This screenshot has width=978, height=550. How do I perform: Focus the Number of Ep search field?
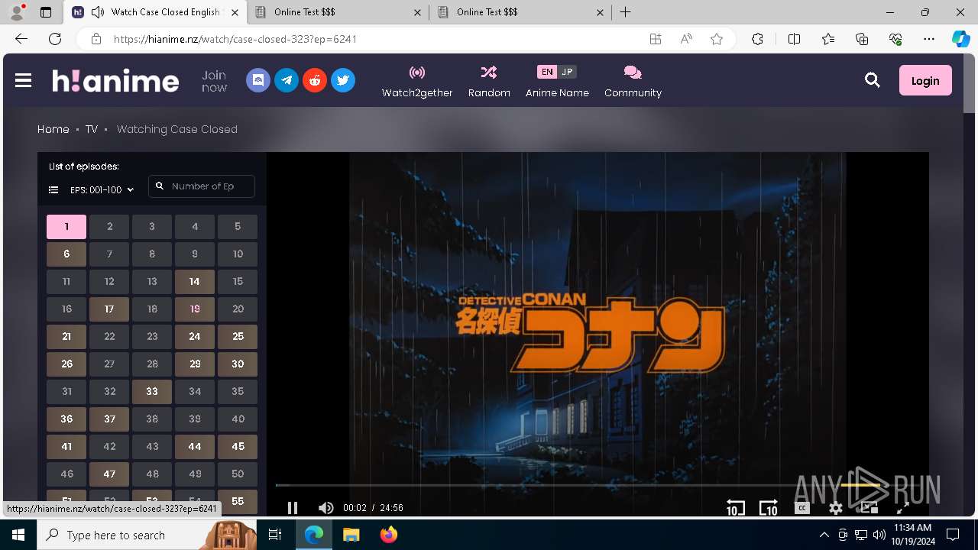pos(202,186)
